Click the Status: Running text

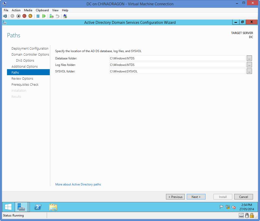tap(13, 215)
